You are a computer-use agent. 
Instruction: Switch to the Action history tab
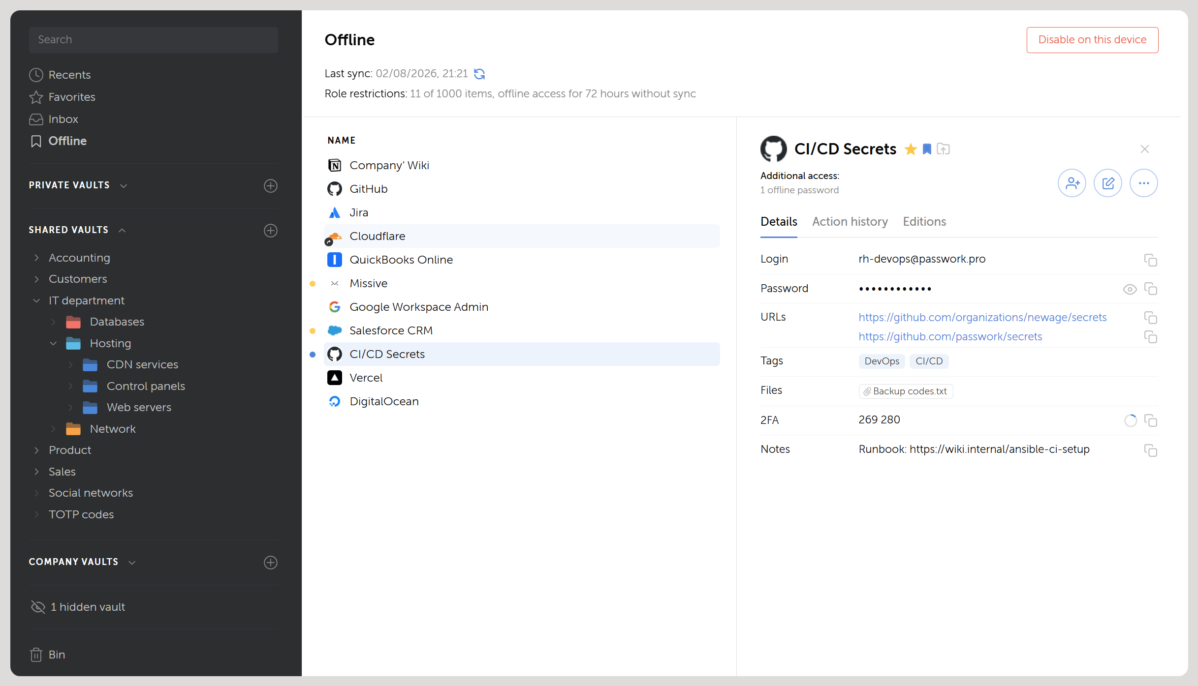[850, 222]
